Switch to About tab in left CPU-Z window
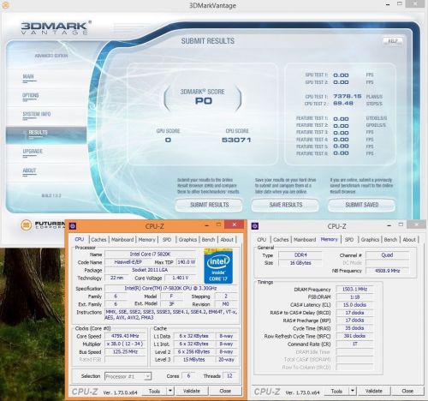428x401 pixels. 227,240
